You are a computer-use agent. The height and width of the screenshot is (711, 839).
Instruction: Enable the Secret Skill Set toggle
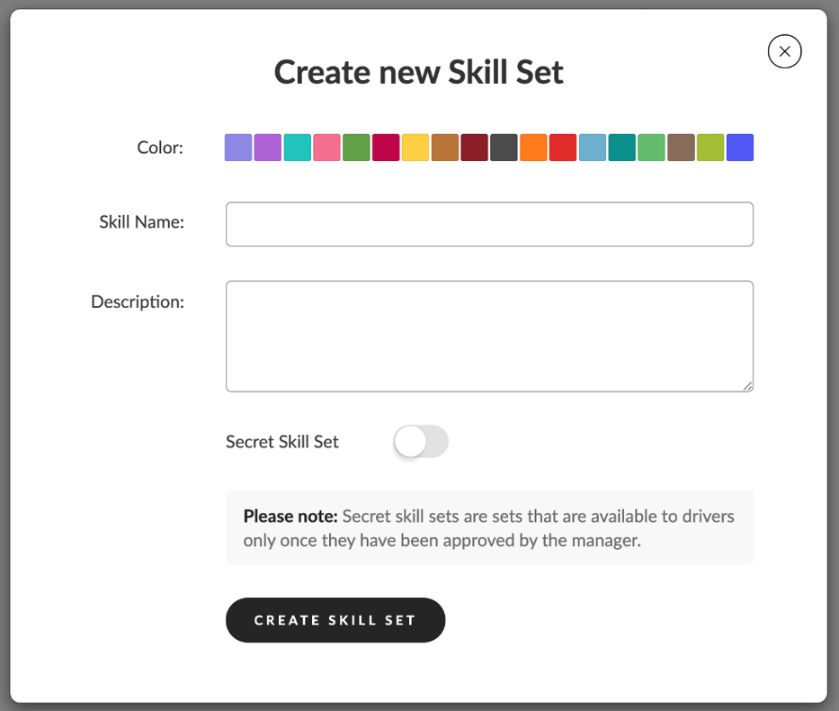421,441
